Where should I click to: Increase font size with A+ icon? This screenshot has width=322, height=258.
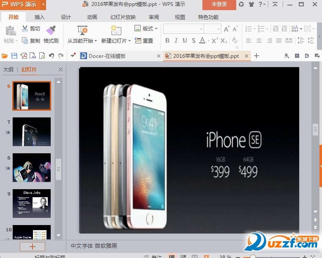coord(227,29)
